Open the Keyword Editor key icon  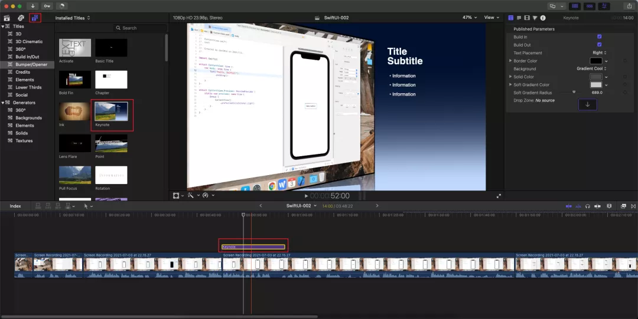pyautogui.click(x=47, y=6)
